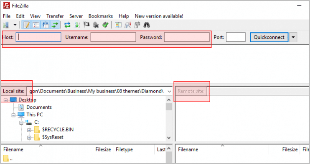Toggle local directory tree display
310x164 pixels.
click(36, 25)
